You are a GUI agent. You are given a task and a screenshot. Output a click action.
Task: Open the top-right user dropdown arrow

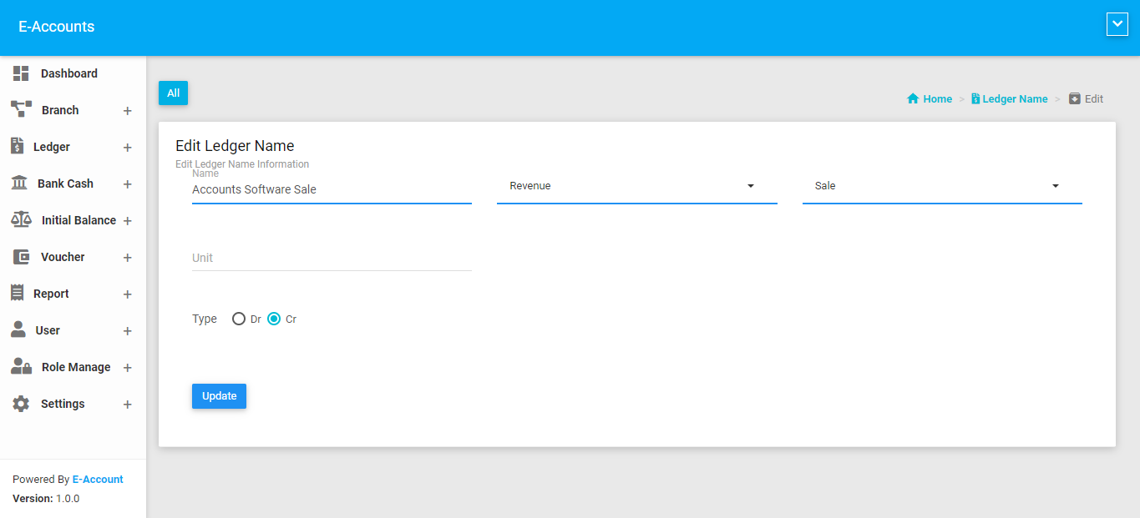[1117, 24]
